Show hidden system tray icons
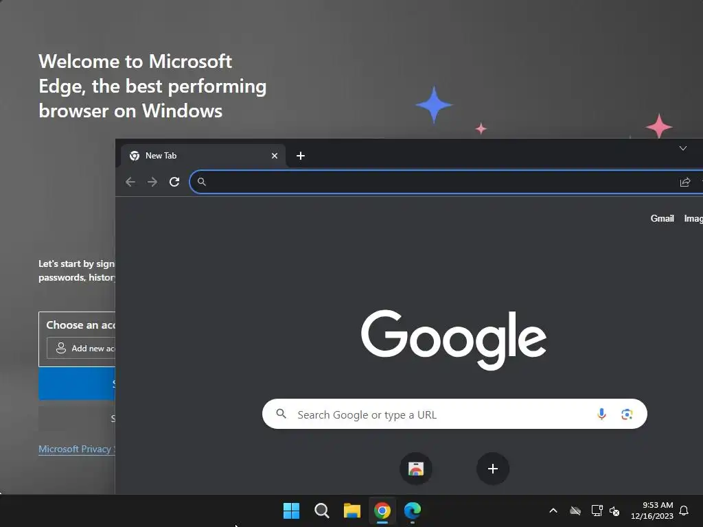 point(553,511)
